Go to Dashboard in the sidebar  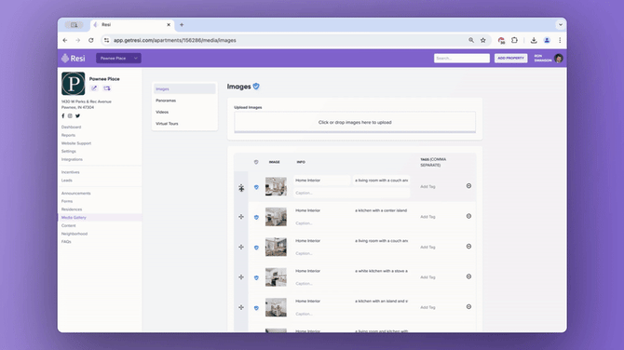coord(71,127)
